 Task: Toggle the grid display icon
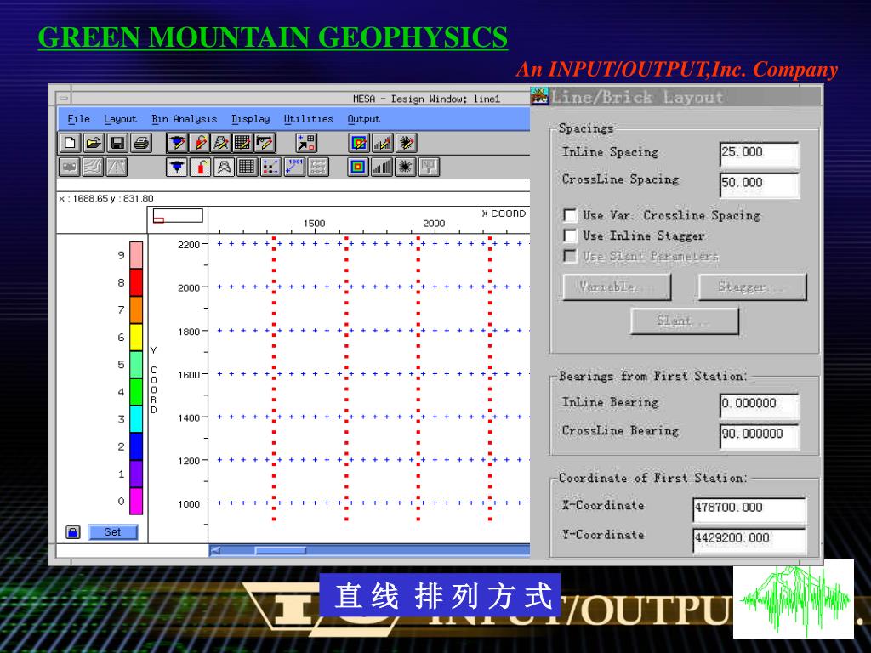pyautogui.click(x=247, y=167)
